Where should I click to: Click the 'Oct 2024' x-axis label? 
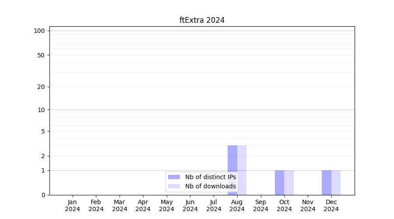point(284,205)
